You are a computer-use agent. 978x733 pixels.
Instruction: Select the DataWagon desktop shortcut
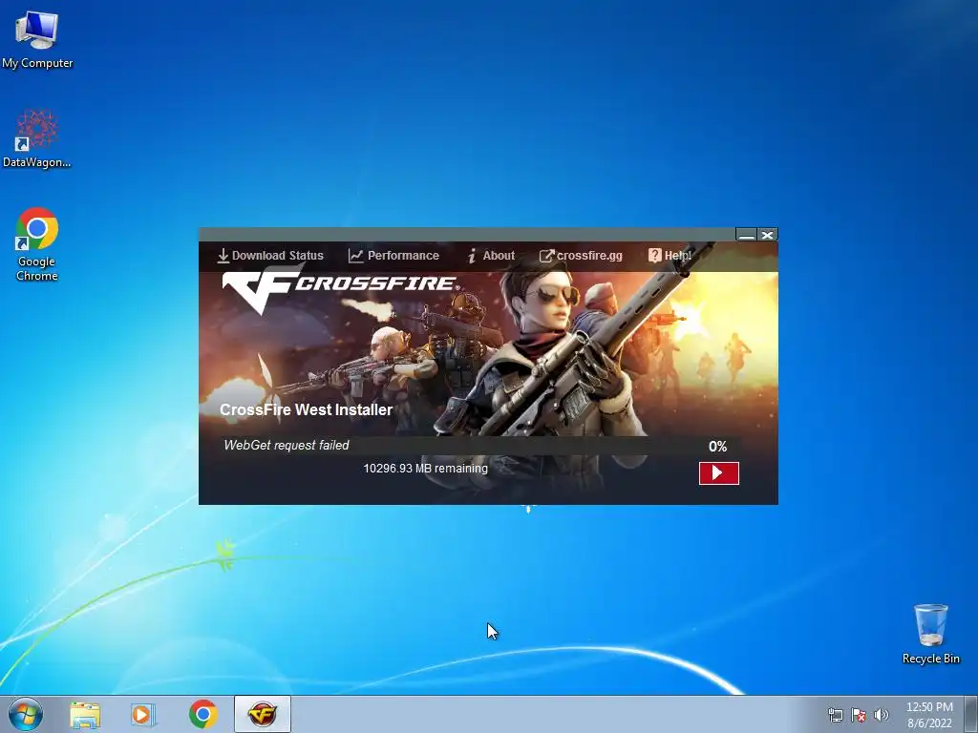pos(37,139)
